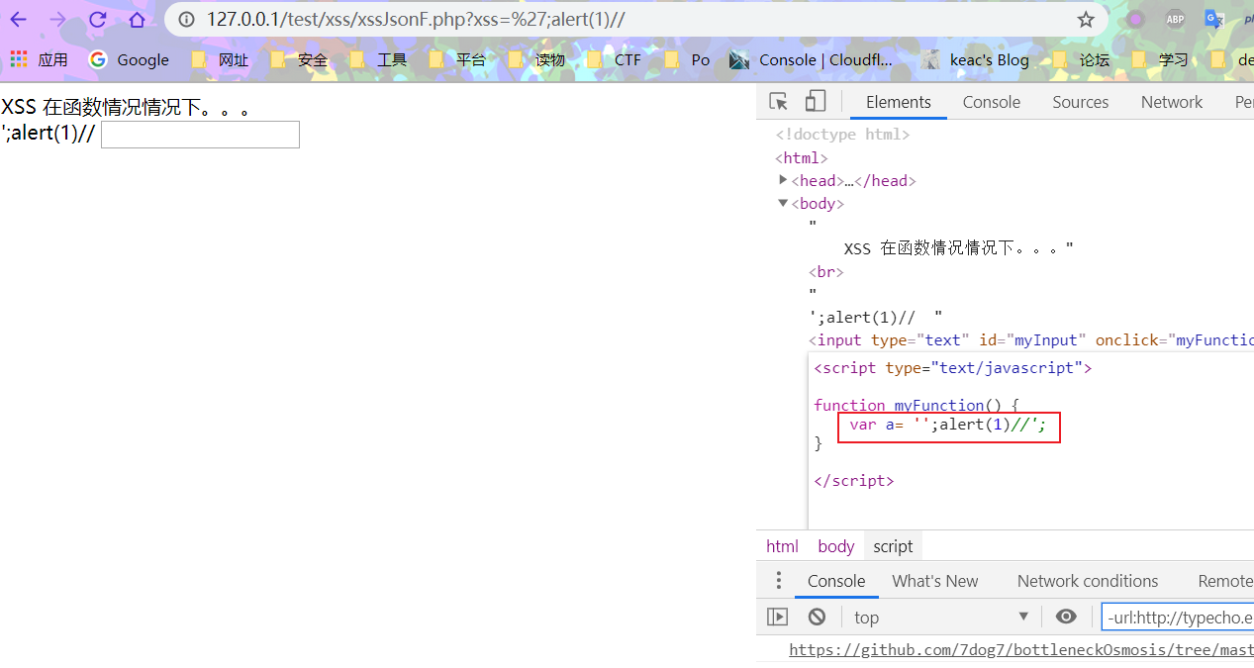Switch to the top Console panel tab
1254x668 pixels.
[992, 102]
